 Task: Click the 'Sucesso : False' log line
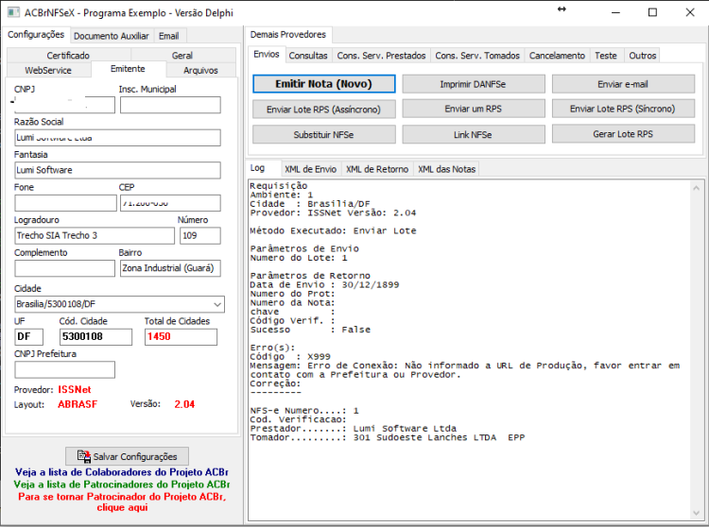tap(310, 330)
